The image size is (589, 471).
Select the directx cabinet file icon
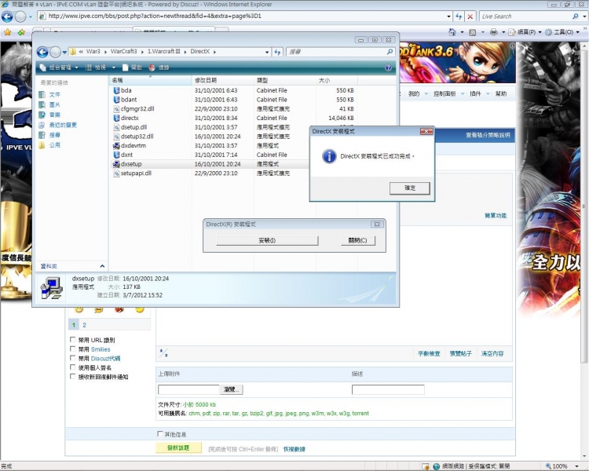tap(115, 119)
